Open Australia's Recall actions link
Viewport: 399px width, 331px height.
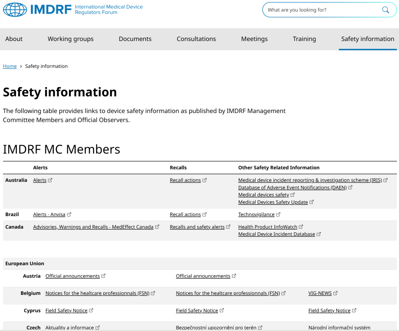click(185, 180)
